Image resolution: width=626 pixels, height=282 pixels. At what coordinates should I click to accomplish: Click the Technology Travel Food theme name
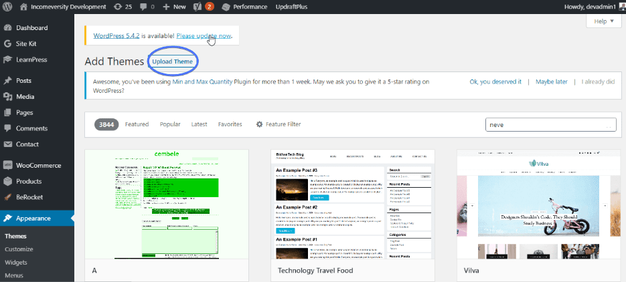(315, 271)
